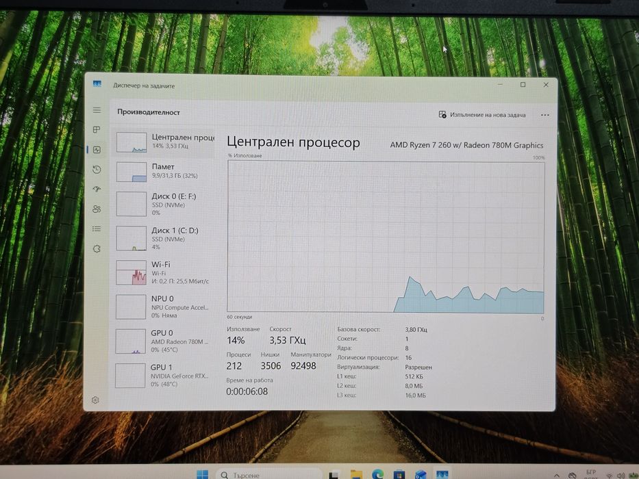Open the hamburger navigation menu
This screenshot has height=479, width=639.
coord(97,110)
